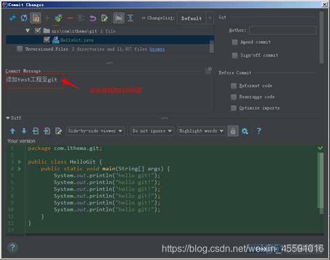
Task: Click the Author input field
Action: click(282, 30)
